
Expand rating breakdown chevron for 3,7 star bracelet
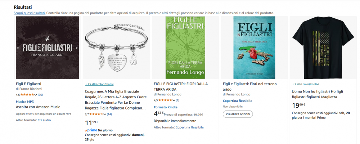105,114
